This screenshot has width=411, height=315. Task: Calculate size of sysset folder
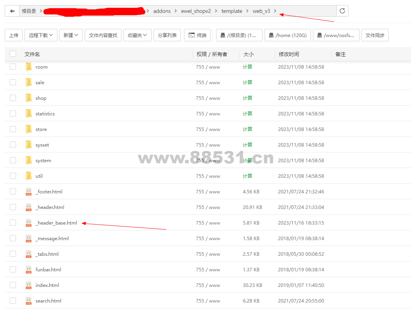247,145
